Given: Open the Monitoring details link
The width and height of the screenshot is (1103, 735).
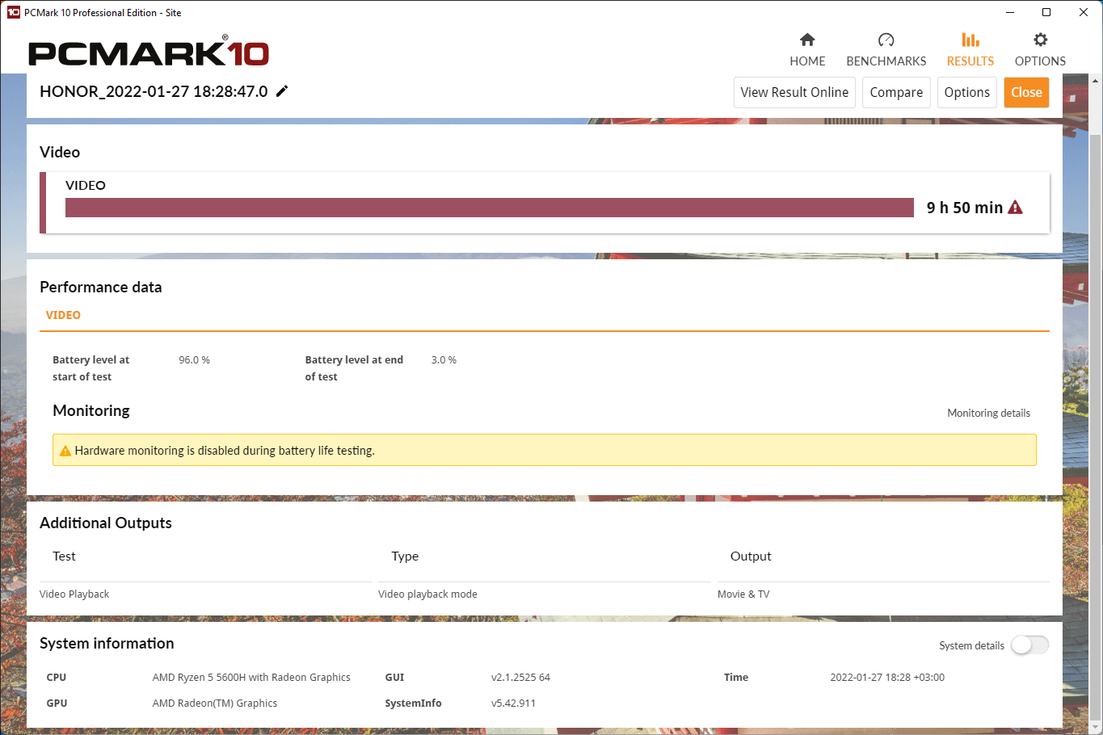Looking at the screenshot, I should point(989,413).
